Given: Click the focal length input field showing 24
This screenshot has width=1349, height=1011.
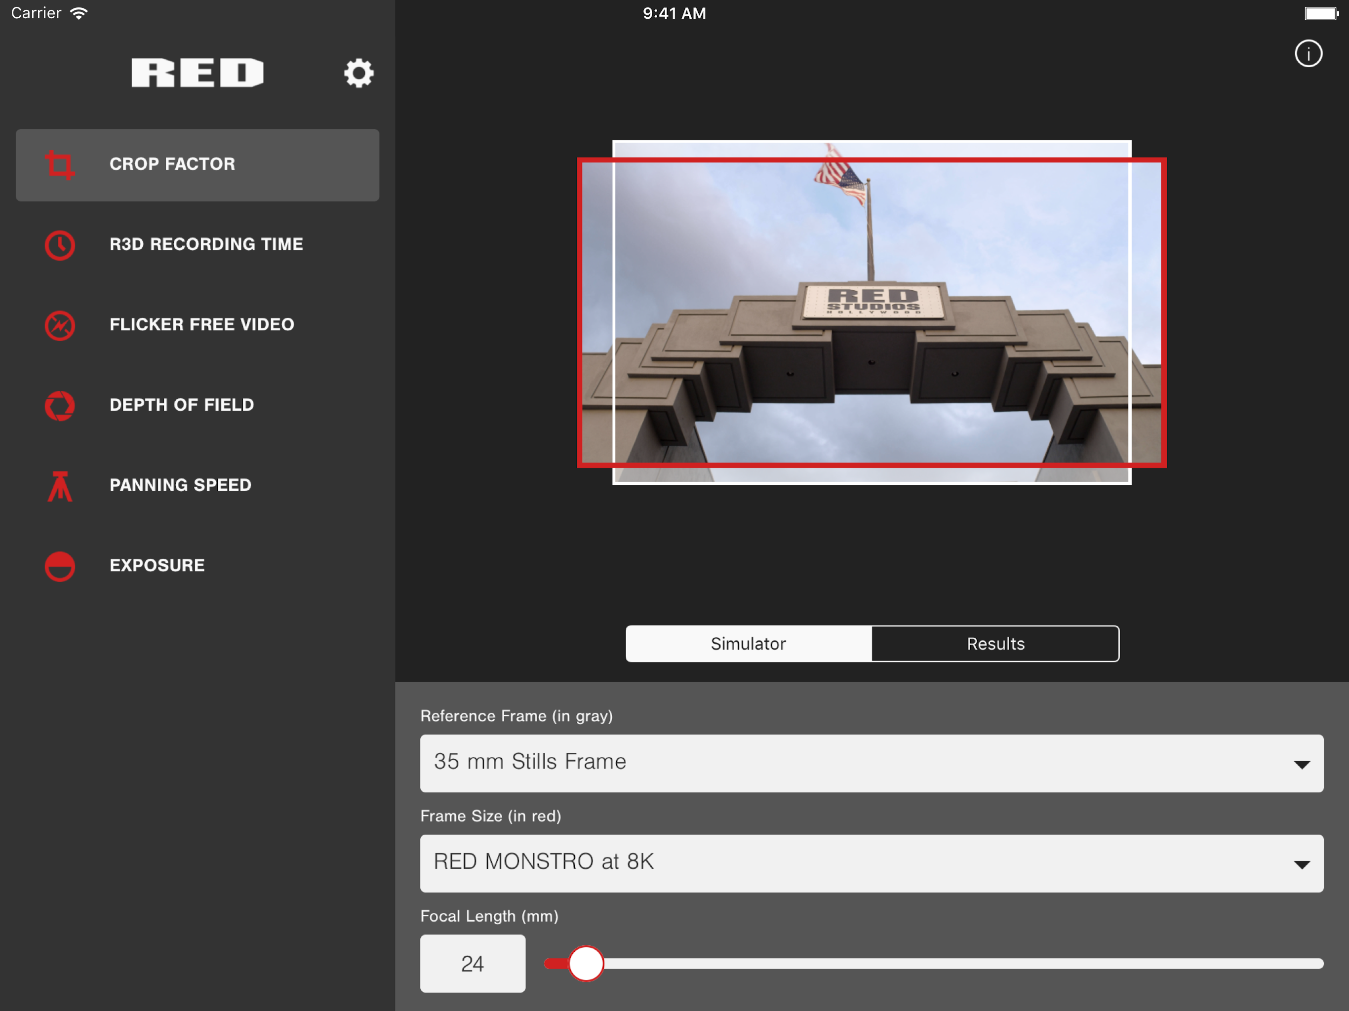Looking at the screenshot, I should point(472,964).
